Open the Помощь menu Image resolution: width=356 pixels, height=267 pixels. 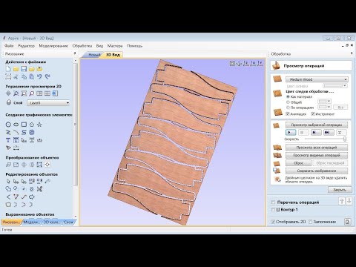point(134,46)
